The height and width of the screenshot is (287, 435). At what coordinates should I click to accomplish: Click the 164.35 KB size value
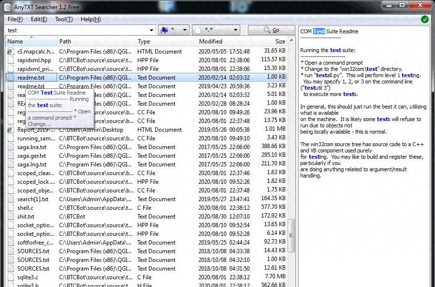(x=273, y=198)
